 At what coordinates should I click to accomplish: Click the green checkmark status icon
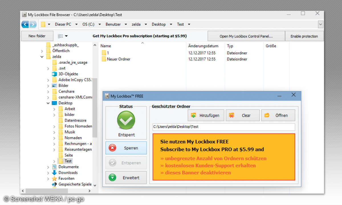[x=126, y=120]
